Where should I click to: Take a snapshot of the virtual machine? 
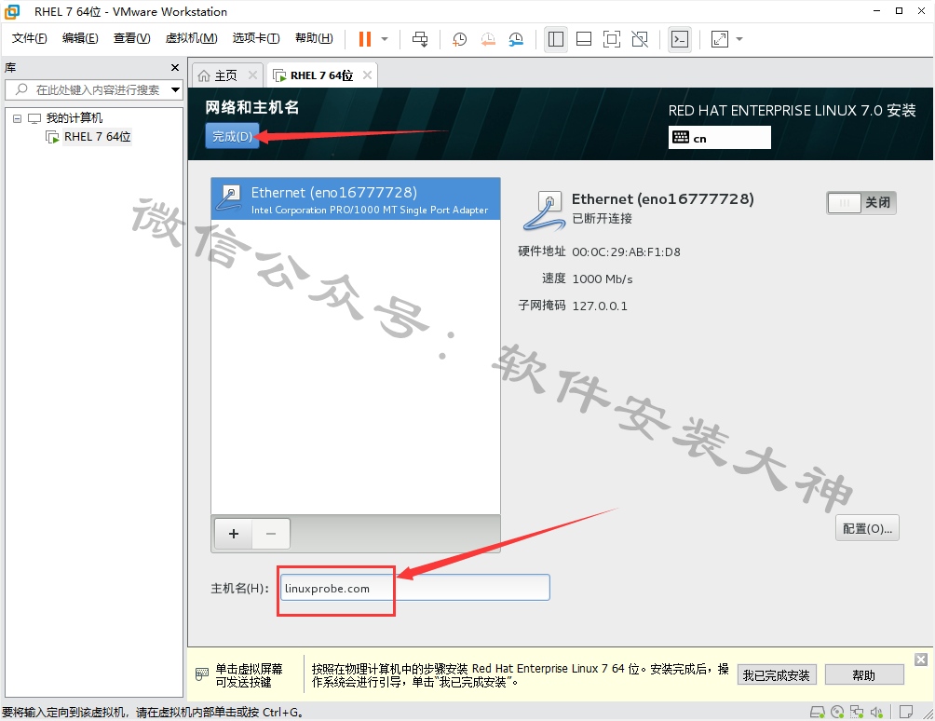pyautogui.click(x=459, y=39)
